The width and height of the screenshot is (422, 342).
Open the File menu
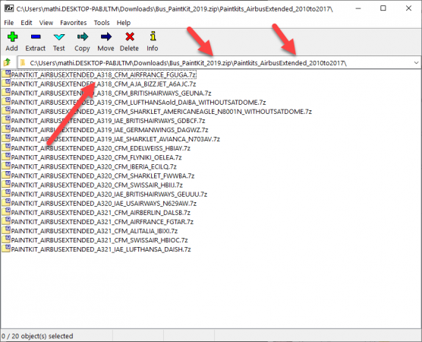[9, 23]
